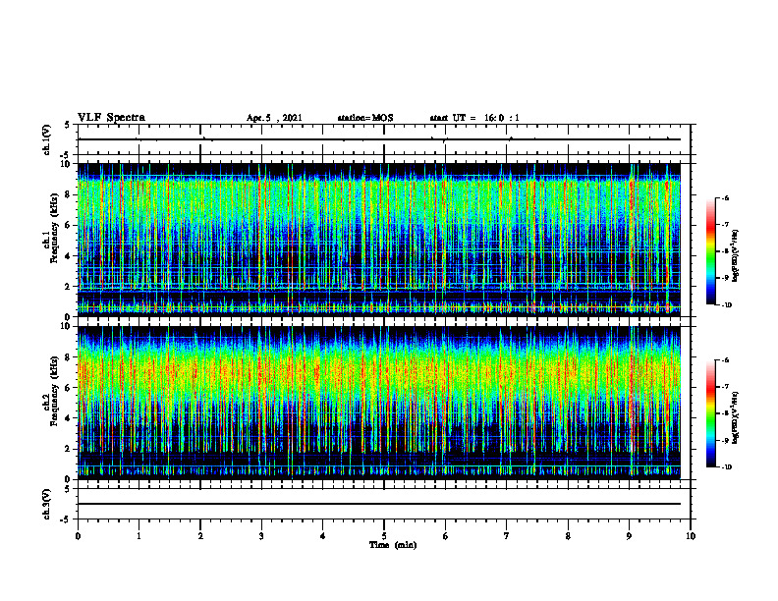Click time axis tick label "3"

pos(261,536)
